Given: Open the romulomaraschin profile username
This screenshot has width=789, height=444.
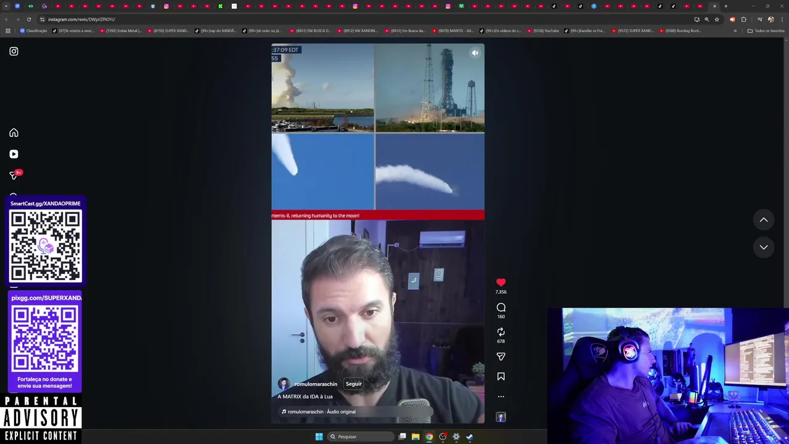Looking at the screenshot, I should (x=316, y=384).
